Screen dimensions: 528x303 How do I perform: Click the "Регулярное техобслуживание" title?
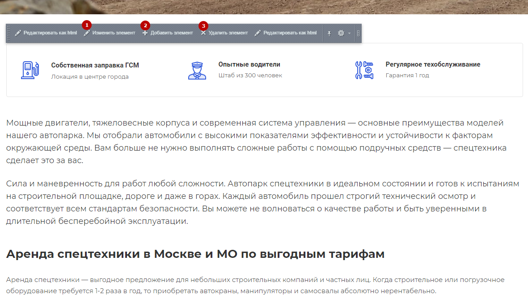pos(433,64)
